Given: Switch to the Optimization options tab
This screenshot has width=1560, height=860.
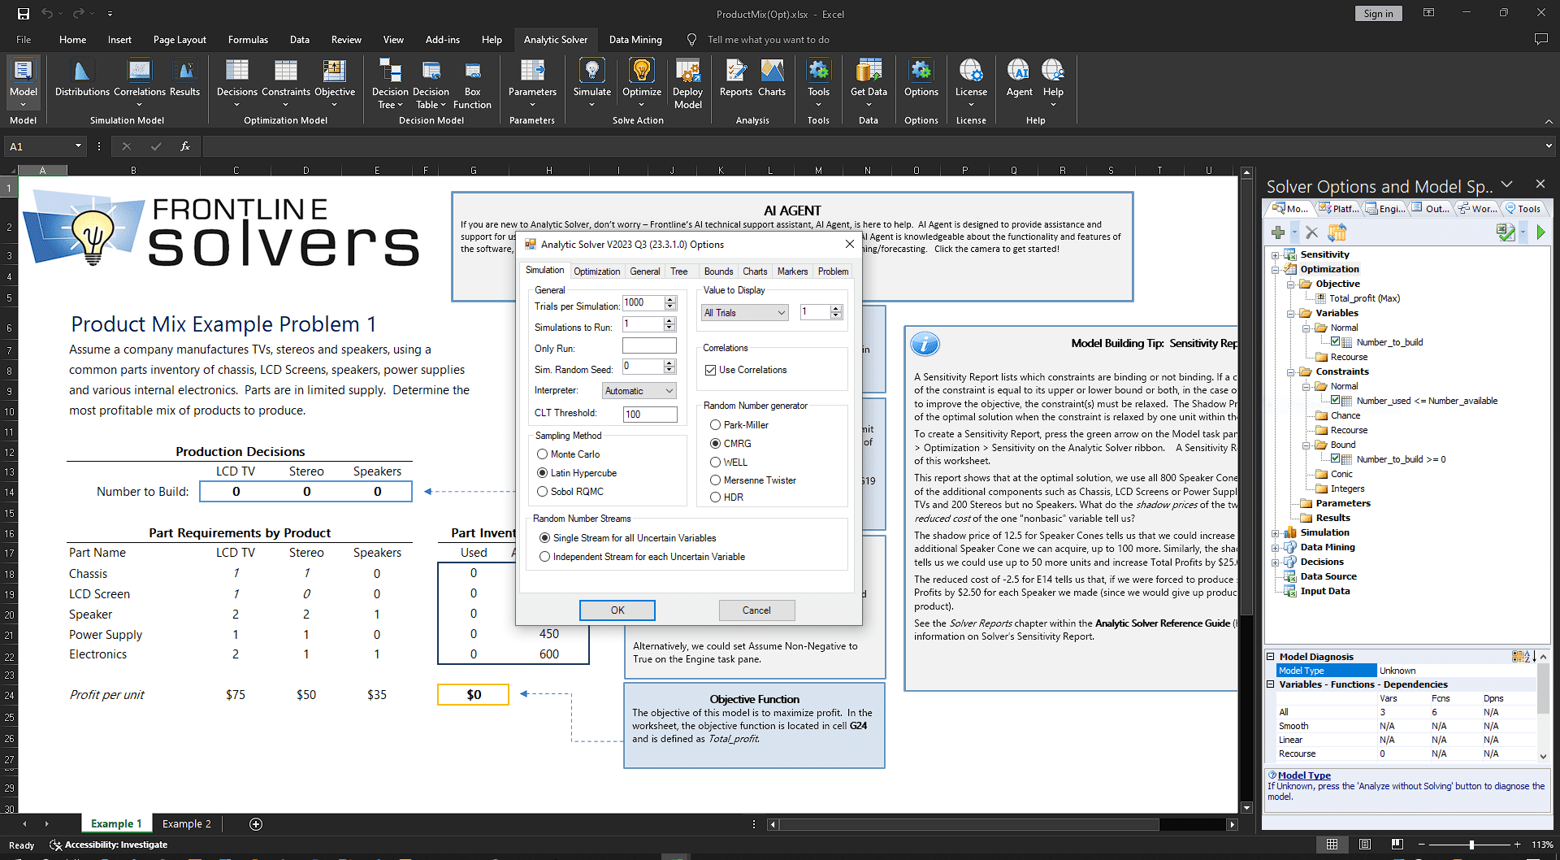Looking at the screenshot, I should [x=596, y=271].
